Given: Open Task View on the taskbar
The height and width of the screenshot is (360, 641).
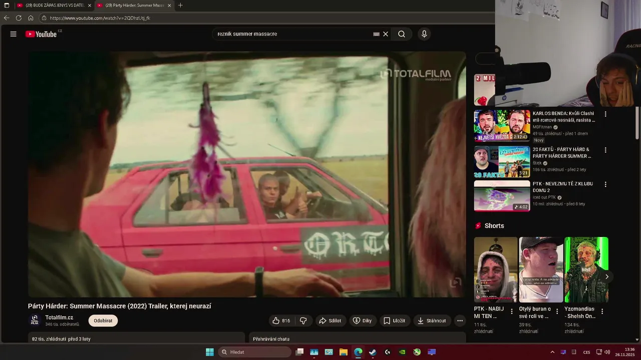Looking at the screenshot, I should click(x=299, y=352).
